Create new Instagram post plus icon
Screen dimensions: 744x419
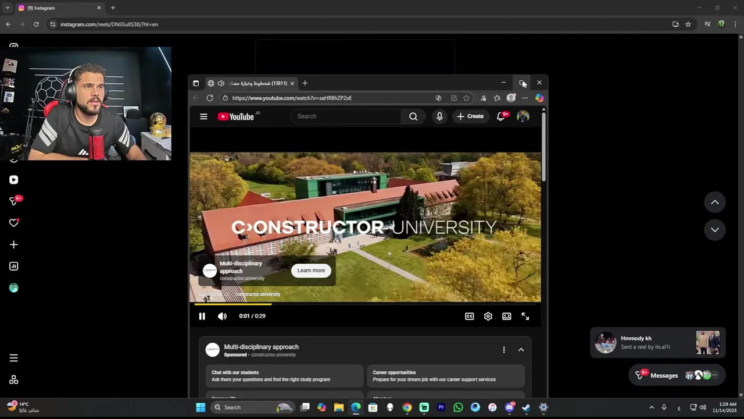13,244
